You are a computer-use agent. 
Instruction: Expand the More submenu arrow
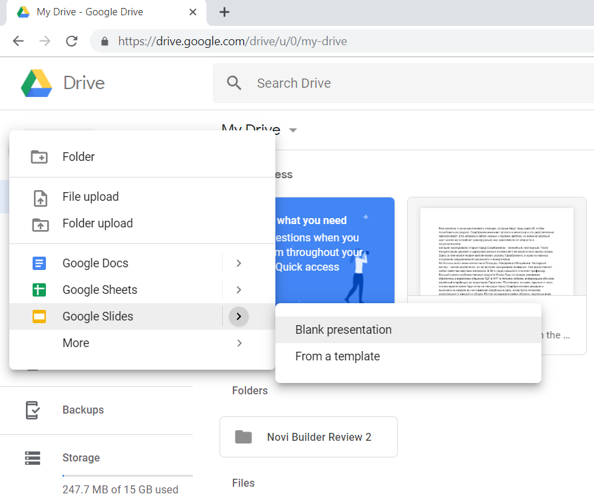point(239,343)
